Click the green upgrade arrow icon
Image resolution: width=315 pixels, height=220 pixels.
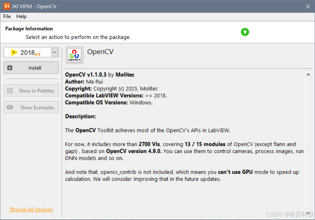245,32
